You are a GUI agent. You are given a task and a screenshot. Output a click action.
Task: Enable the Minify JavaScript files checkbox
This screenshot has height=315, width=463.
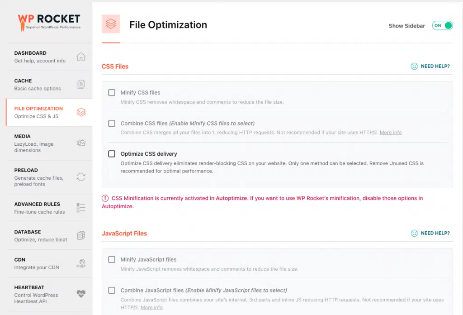[x=112, y=259]
